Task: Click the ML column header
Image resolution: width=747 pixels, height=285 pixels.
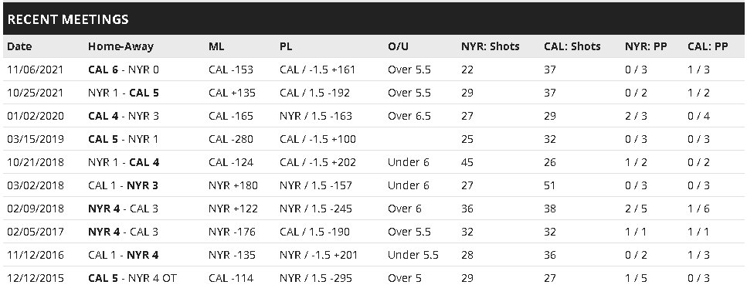Action: click(x=216, y=46)
